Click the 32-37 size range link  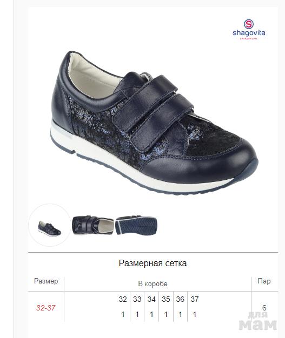46,308
